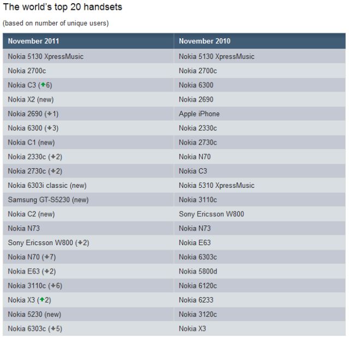Viewport: 349px width, 338px height.
Task: Click the down arrow beside Sony Ericsson W800
Action: (80, 242)
